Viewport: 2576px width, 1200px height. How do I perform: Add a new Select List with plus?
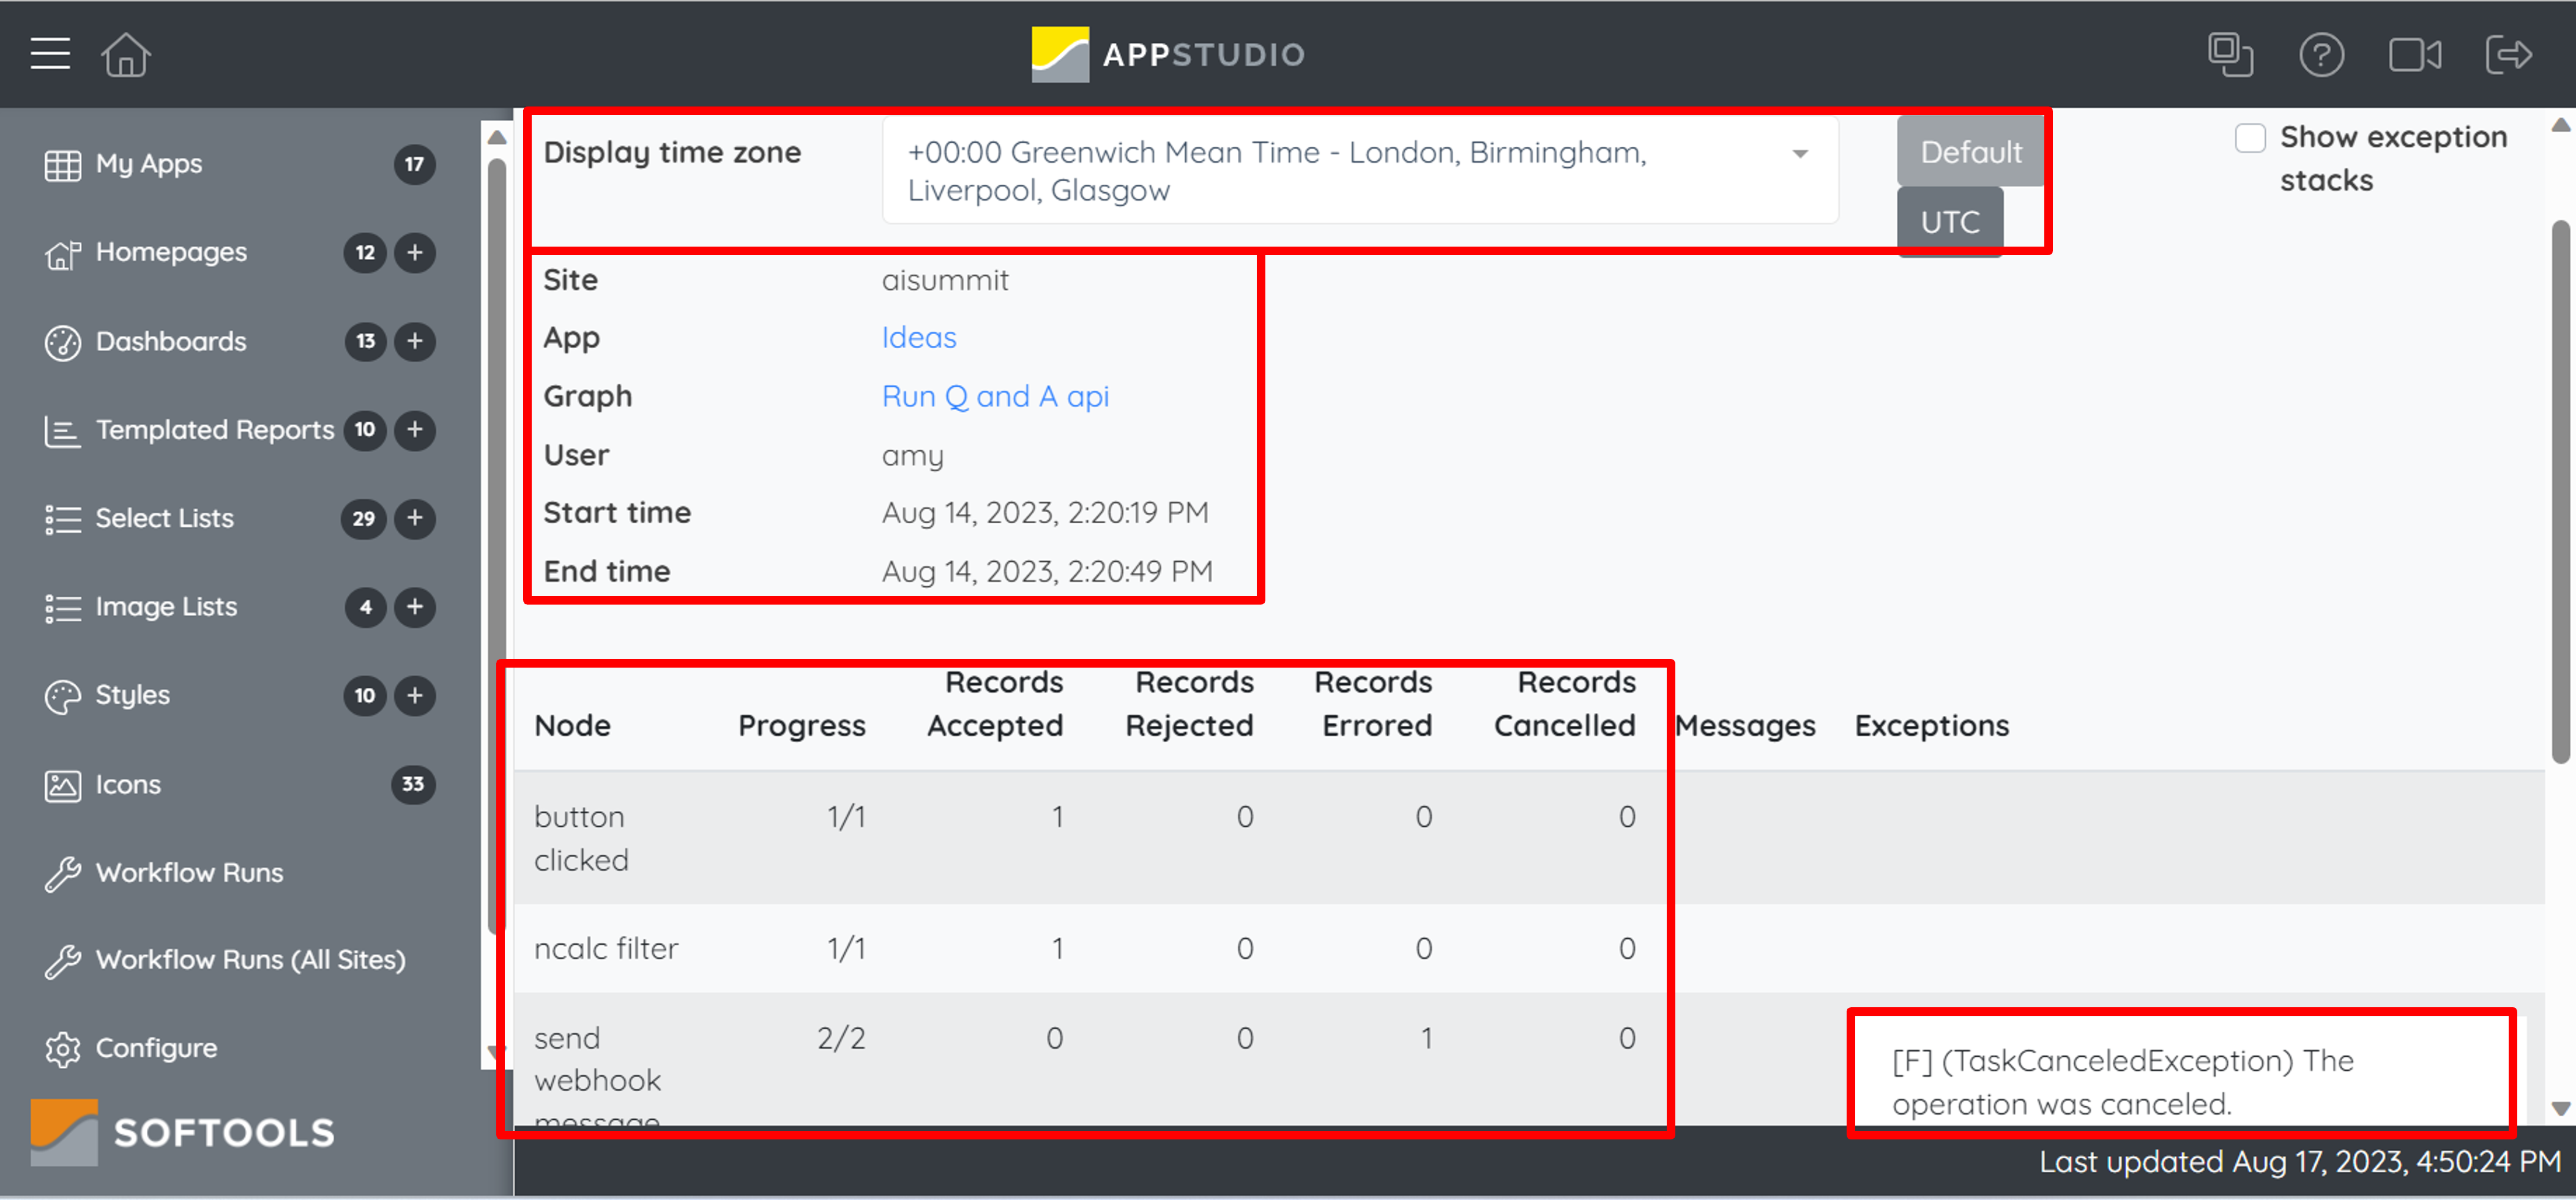pos(415,518)
